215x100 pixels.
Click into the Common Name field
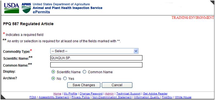point(96,65)
